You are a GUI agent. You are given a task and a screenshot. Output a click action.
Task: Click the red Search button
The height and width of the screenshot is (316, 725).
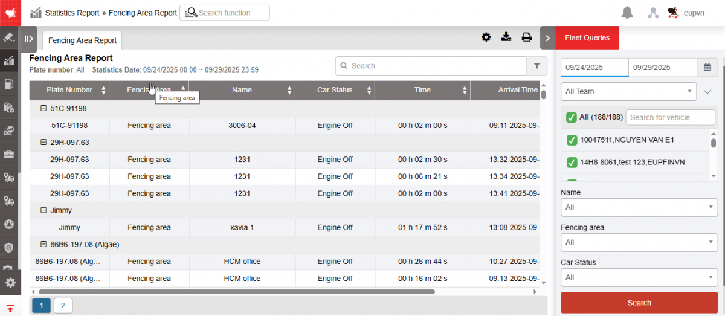[x=639, y=303]
